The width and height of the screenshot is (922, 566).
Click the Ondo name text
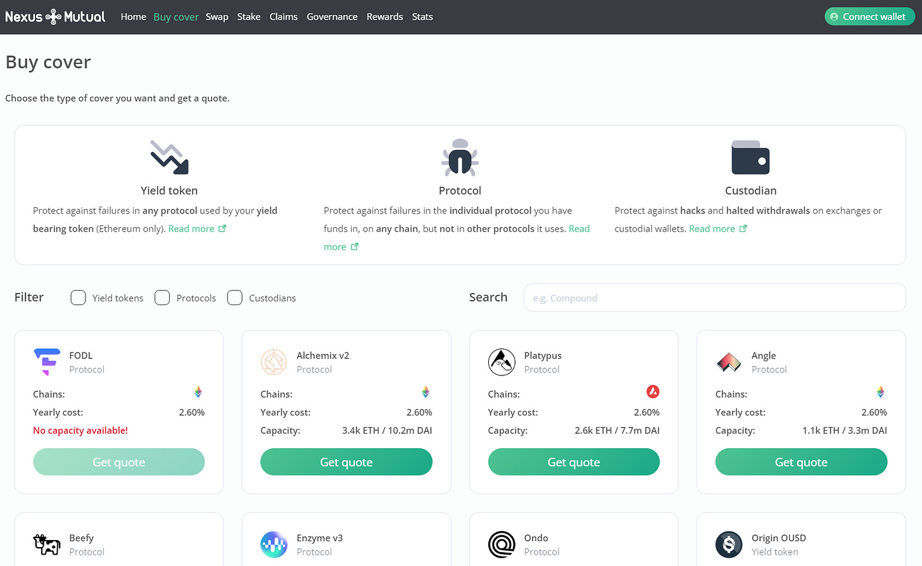tap(536, 538)
